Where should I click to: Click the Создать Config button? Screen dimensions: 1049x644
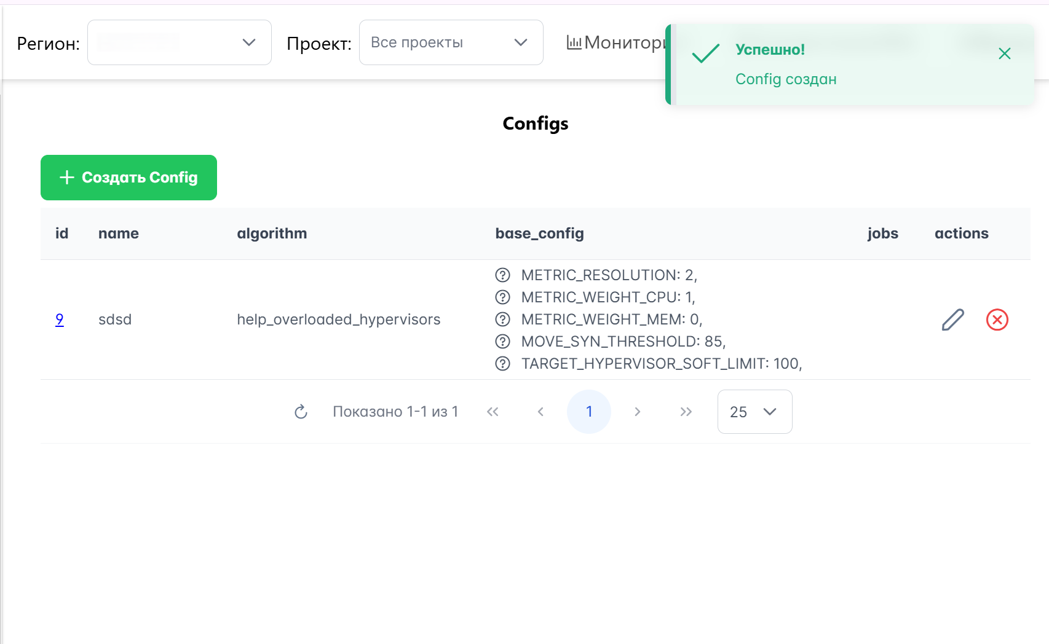click(x=129, y=178)
